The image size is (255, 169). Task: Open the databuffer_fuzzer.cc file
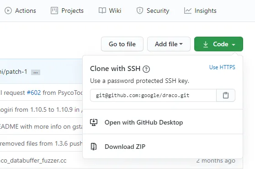(x=33, y=160)
